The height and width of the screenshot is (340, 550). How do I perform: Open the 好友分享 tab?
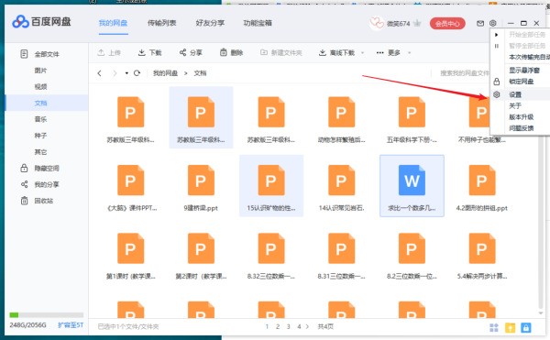(x=210, y=23)
